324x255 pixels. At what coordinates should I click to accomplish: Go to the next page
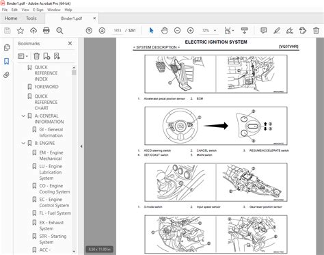pos(102,31)
